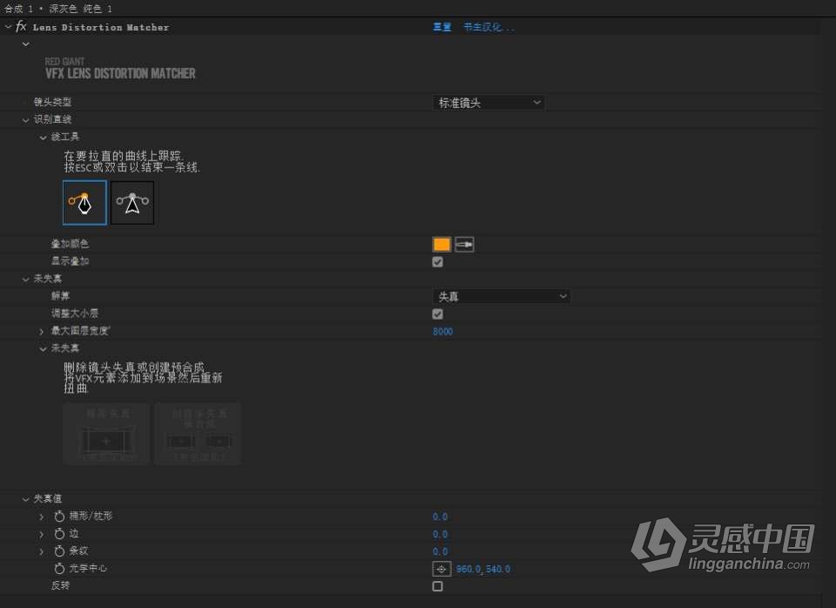Viewport: 836px width, 608px height.
Task: Click the 重置 reset link
Action: pos(442,27)
